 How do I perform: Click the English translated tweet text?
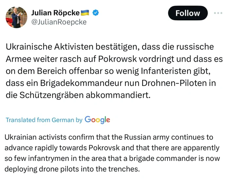(x=112, y=153)
